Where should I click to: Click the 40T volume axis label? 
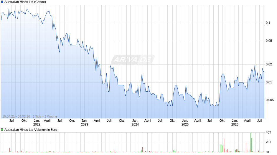(268, 132)
